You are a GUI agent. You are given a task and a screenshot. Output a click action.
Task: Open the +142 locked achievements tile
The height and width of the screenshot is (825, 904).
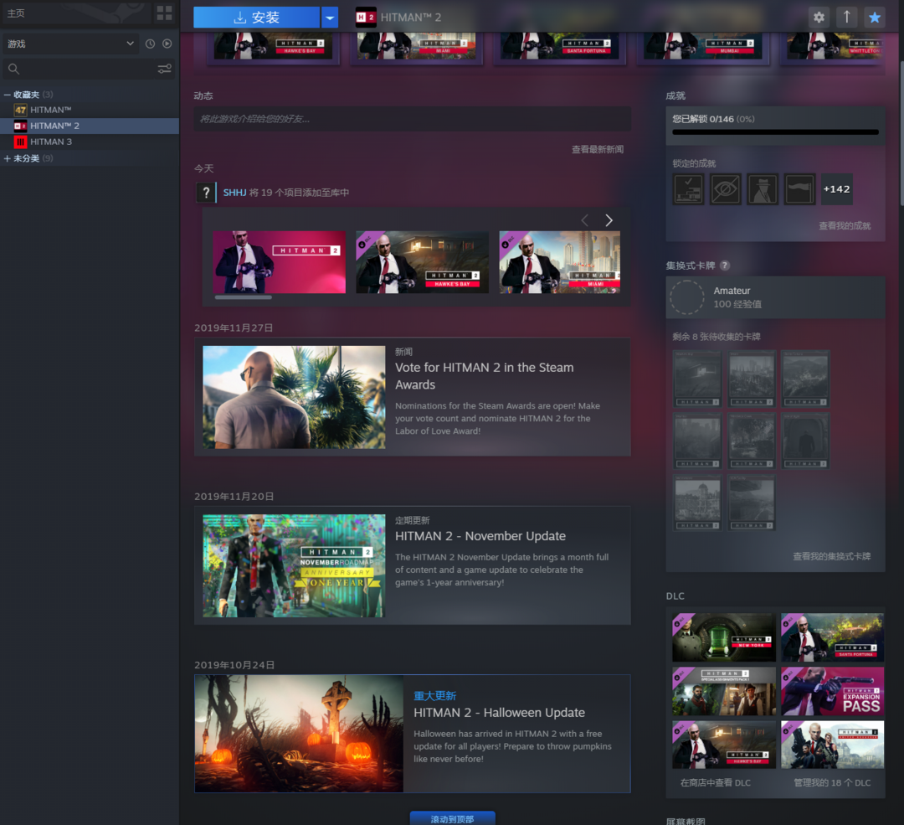(x=836, y=189)
